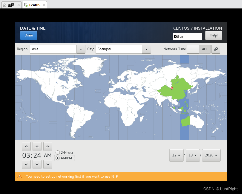
Task: Open the Region dropdown arrow
Action: click(81, 49)
